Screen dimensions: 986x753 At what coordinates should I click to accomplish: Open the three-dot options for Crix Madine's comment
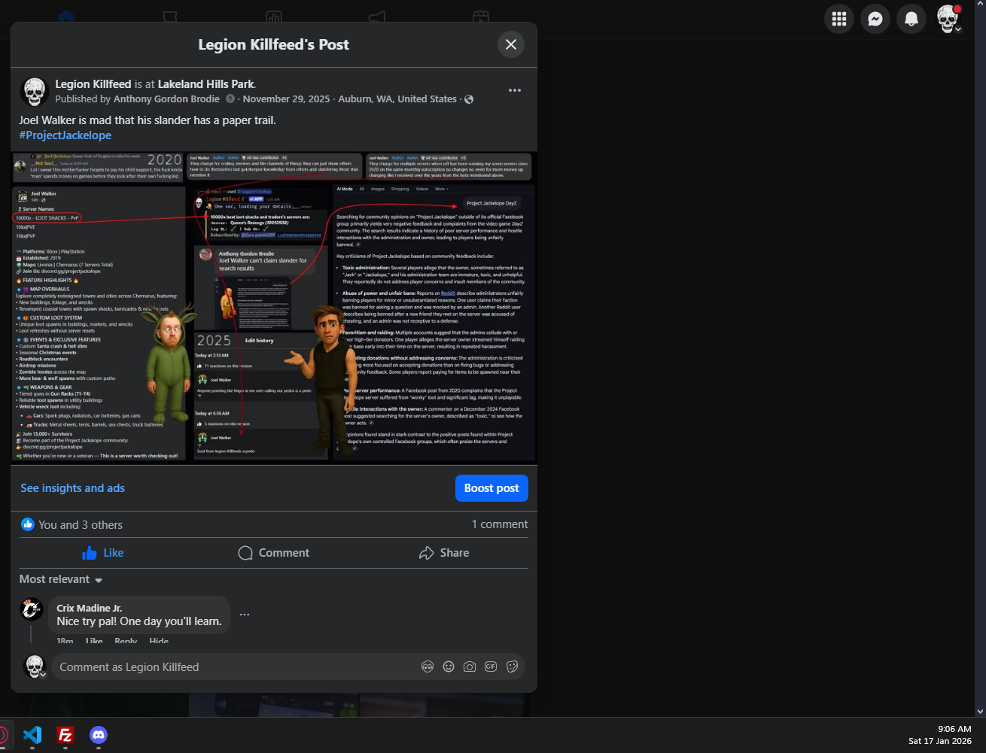point(245,615)
